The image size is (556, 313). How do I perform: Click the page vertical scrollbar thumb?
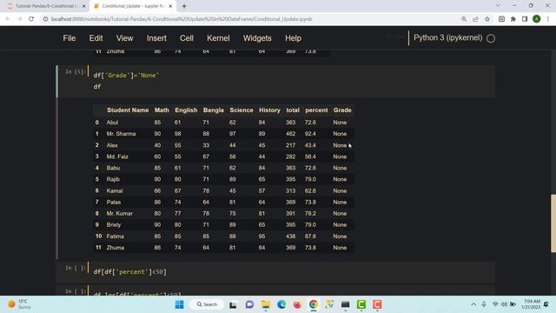pos(553,223)
